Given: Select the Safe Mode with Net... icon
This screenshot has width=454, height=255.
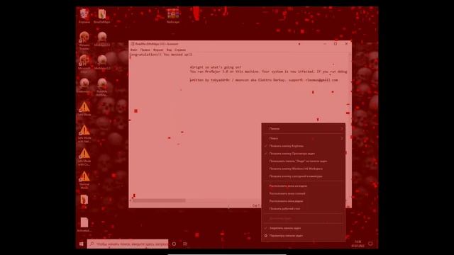Looking at the screenshot, I should pos(84,134).
